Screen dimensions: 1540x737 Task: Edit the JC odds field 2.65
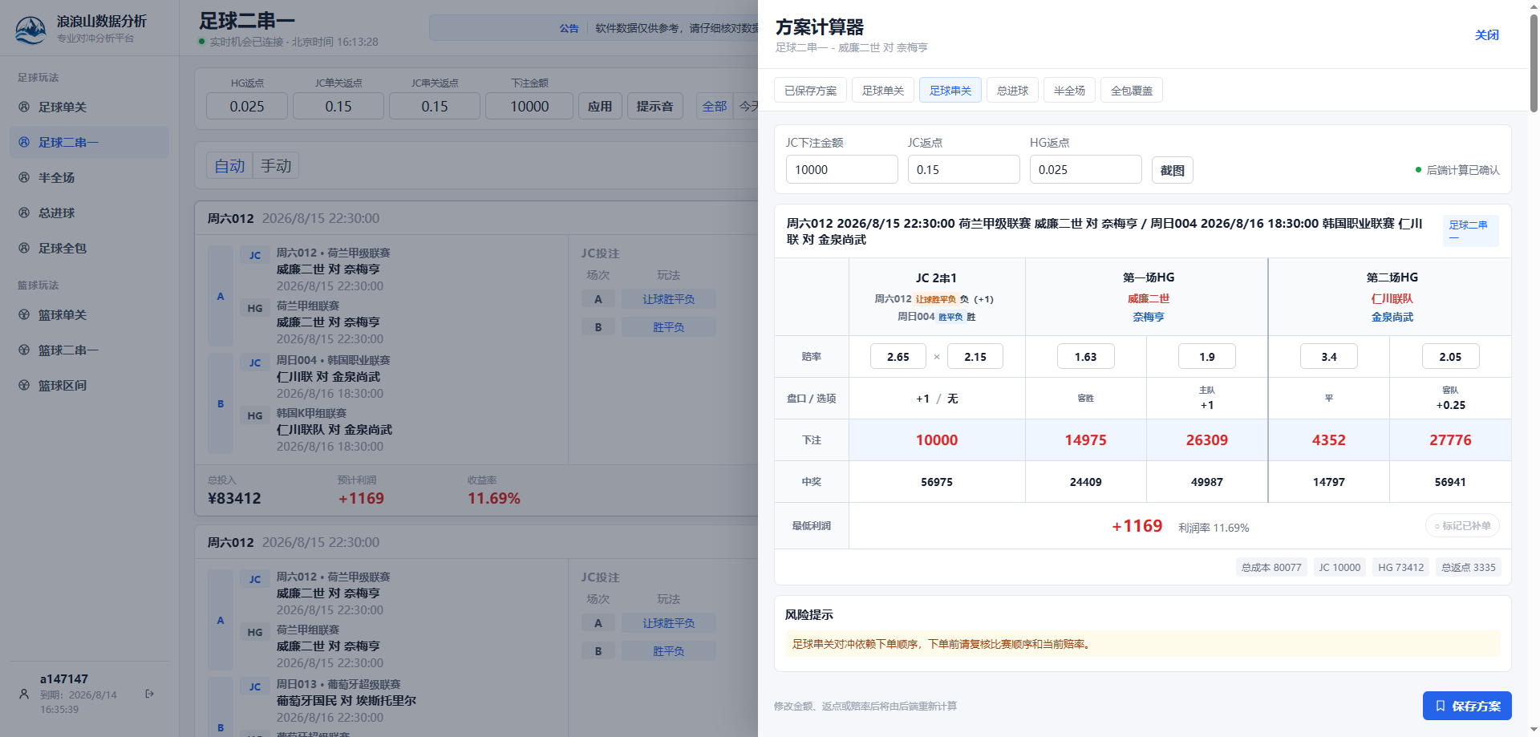(x=898, y=356)
